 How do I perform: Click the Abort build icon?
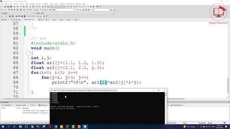[x=48, y=6]
